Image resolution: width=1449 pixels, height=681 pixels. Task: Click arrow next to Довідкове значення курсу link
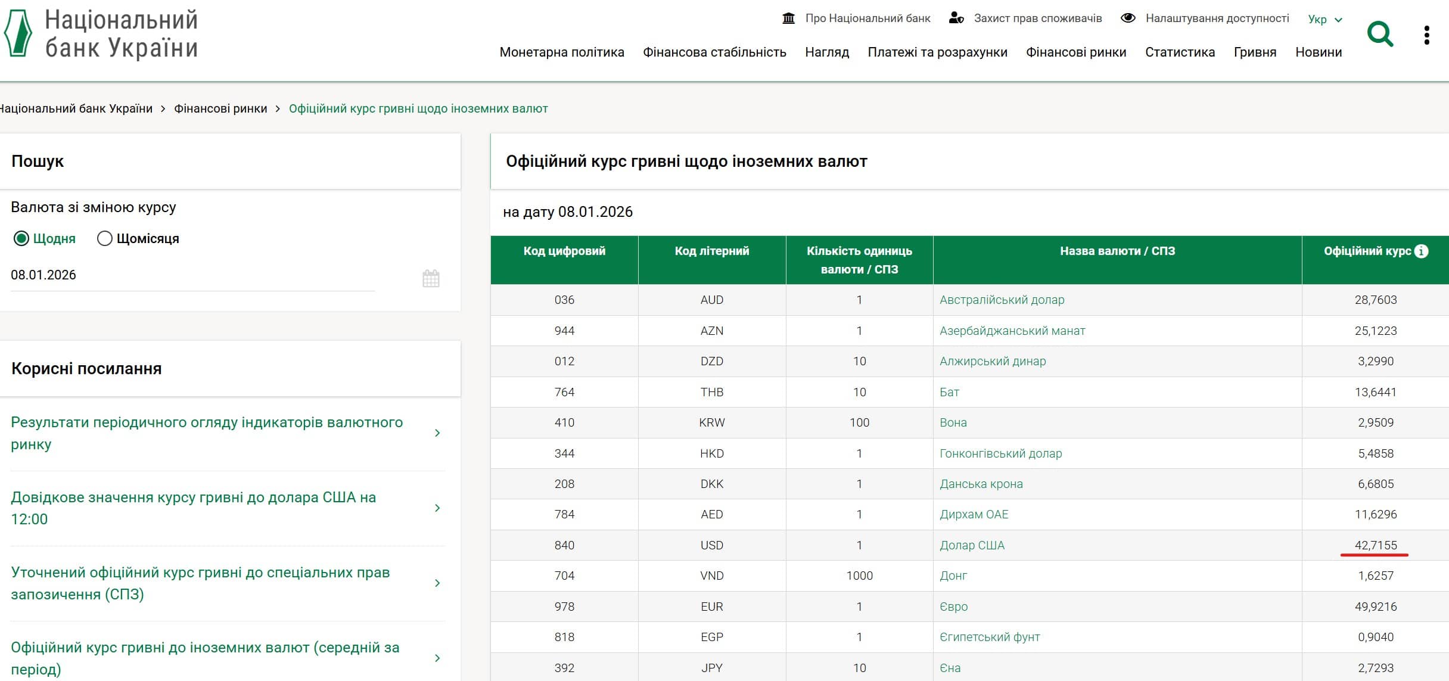pos(437,508)
